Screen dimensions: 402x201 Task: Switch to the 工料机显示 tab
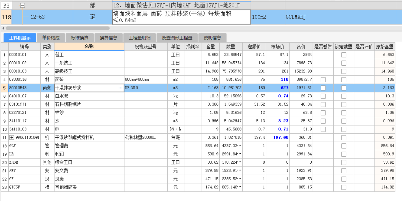point(20,38)
